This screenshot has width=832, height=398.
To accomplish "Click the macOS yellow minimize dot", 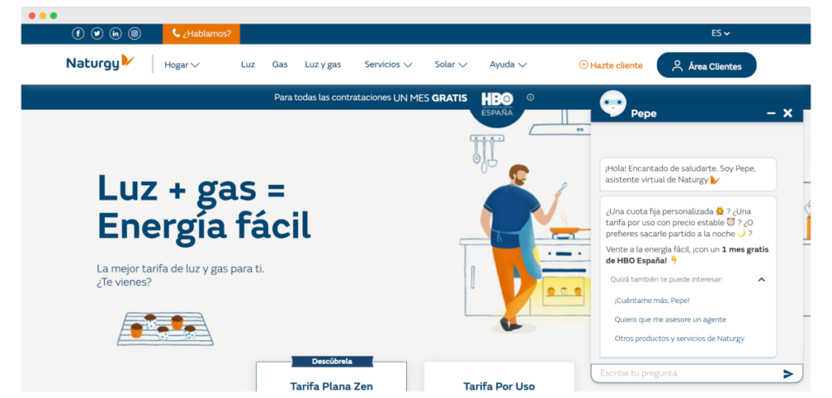I will (43, 15).
